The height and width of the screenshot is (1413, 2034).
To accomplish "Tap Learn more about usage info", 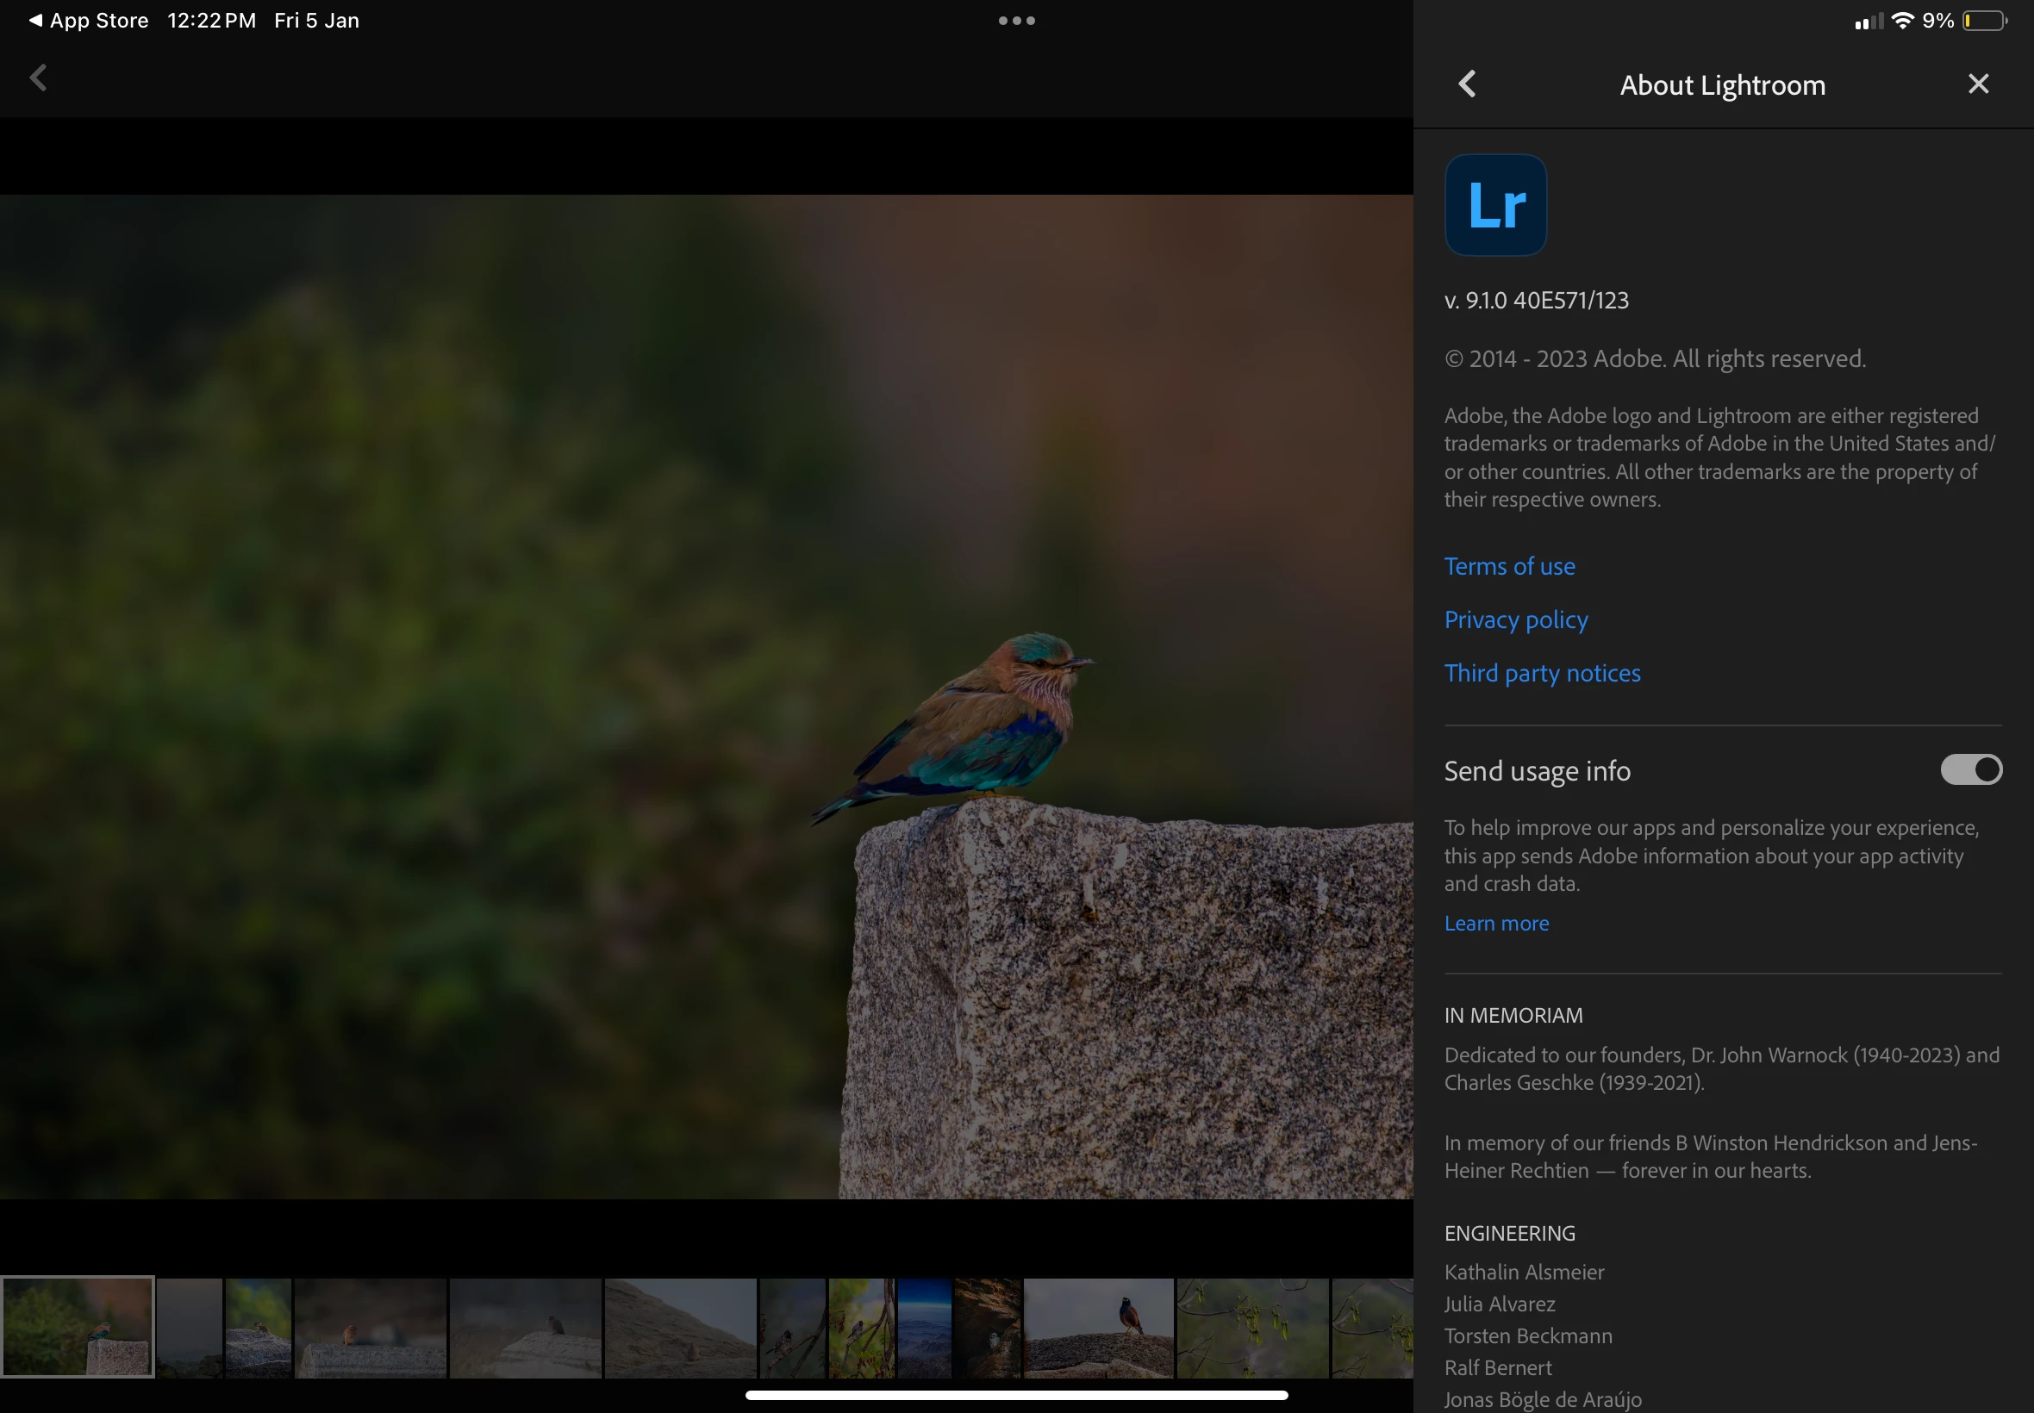I will tap(1495, 923).
